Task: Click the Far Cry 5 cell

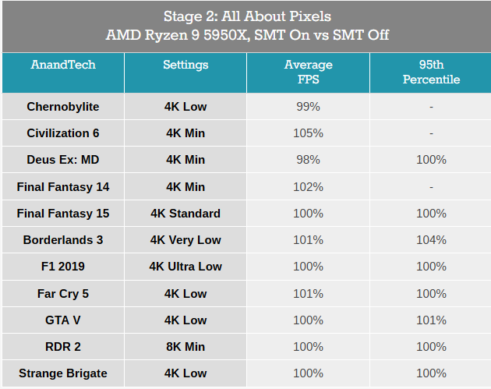Action: [x=63, y=294]
